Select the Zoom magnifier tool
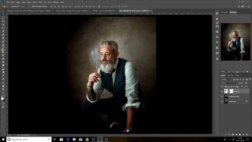Screen dimensions: 252x142 tap(3, 90)
